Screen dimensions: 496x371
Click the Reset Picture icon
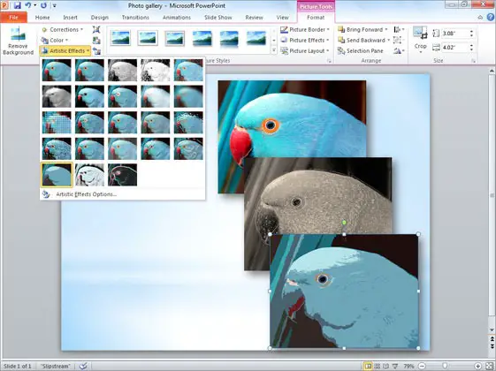96,51
